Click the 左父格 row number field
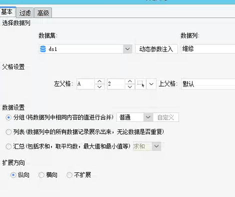Viewport: 235px width, 197px height. (116, 84)
